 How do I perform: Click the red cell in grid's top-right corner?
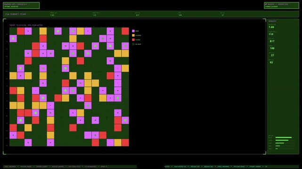[x=125, y=31]
